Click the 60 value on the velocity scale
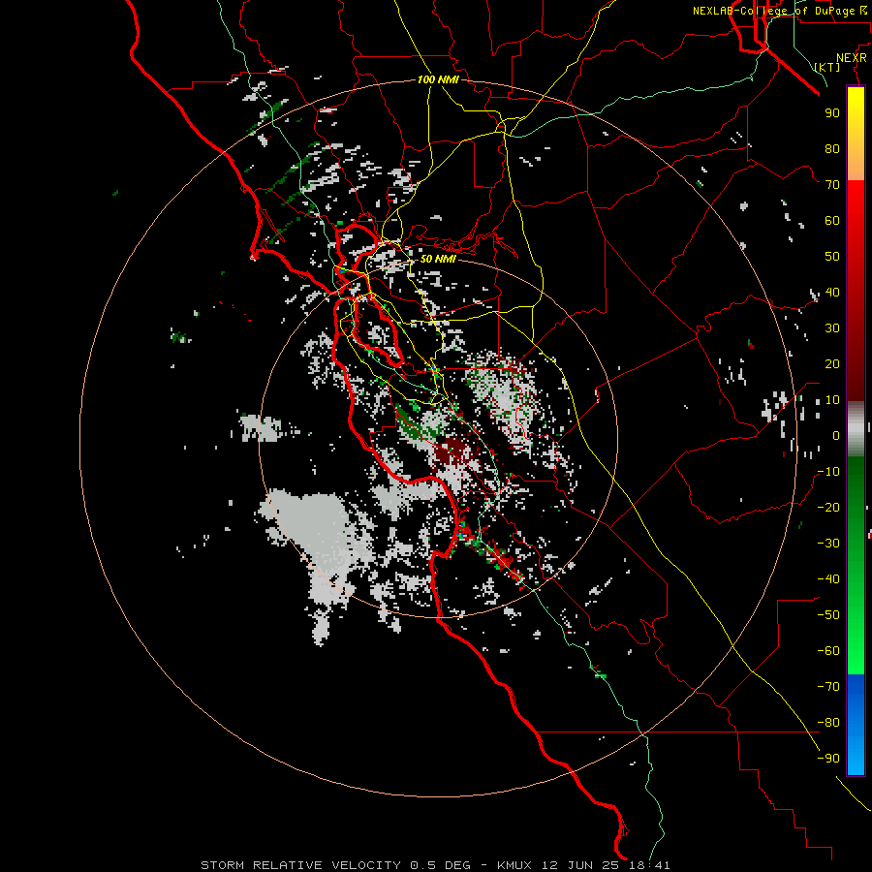This screenshot has width=872, height=872. [832, 220]
